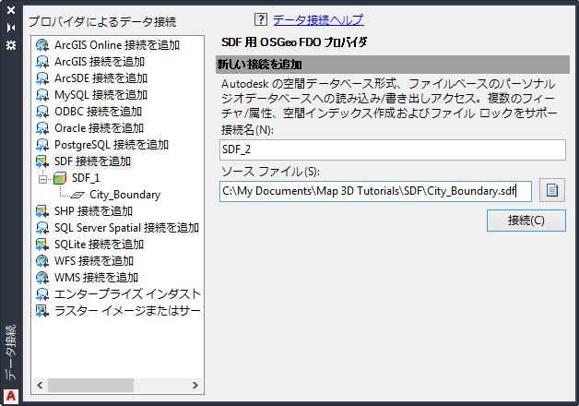579x406 pixels.
Task: Click the エンタープライズ インダストリ icon
Action: point(42,294)
